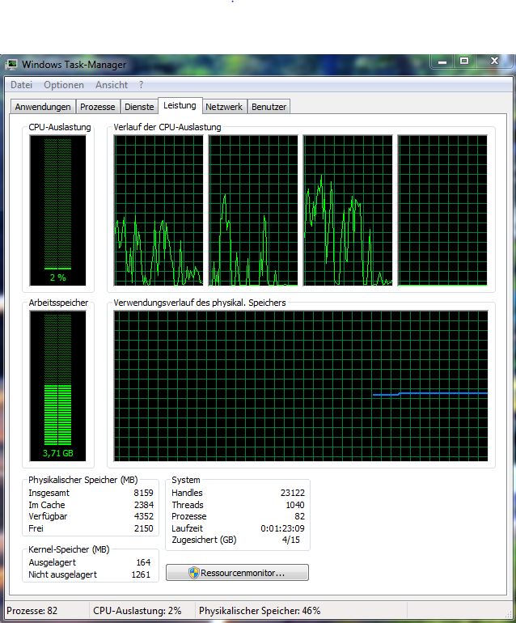
Task: Click the fourth idle CPU core graph
Action: click(x=442, y=210)
